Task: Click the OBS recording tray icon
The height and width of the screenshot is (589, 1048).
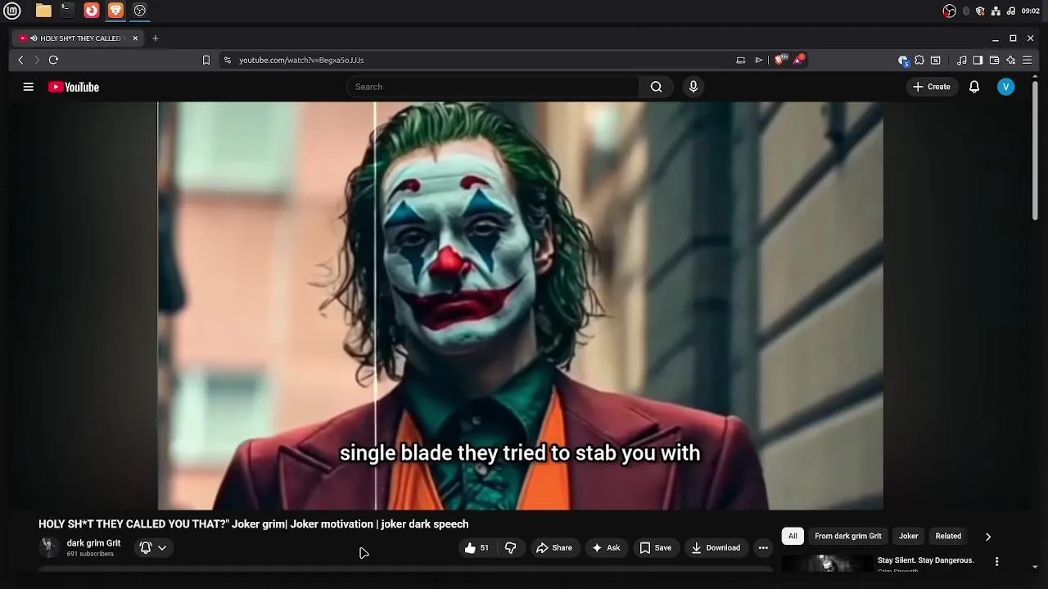Action: pos(950,11)
